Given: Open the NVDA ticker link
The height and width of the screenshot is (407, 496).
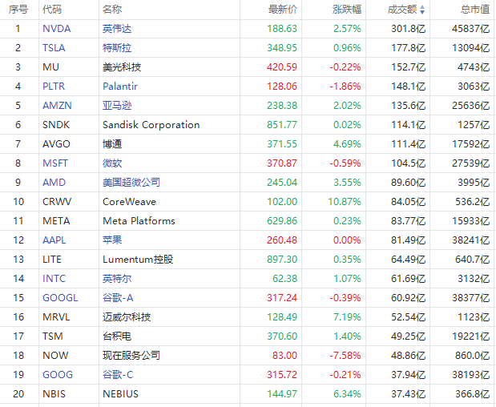Looking at the screenshot, I should coord(56,28).
